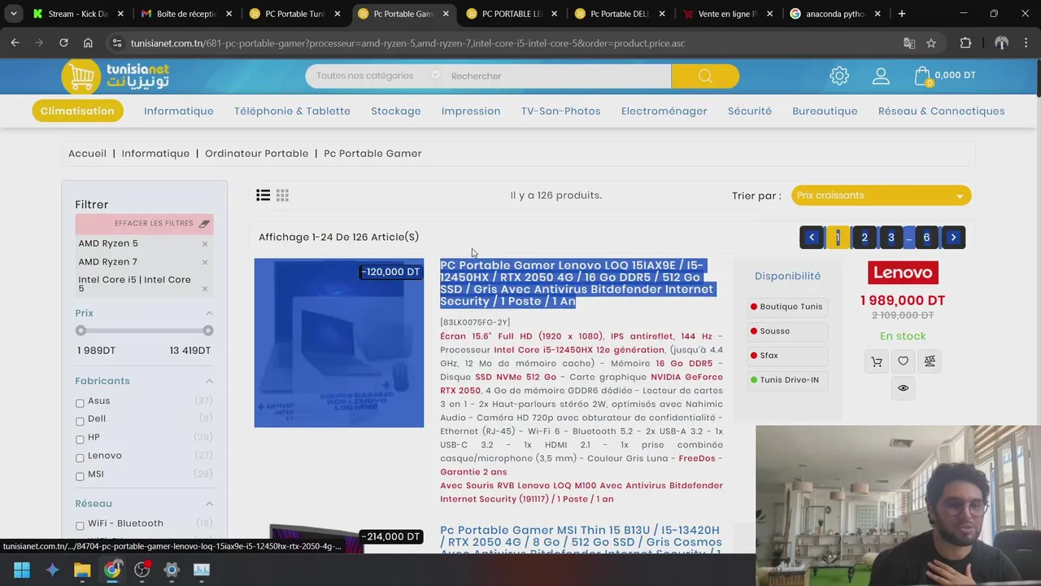This screenshot has width=1041, height=586.
Task: Open Toutes nos catégories dropdown
Action: tap(375, 76)
